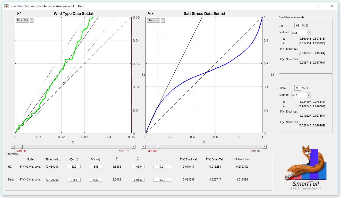Click the H0 a-hat field 1.0394
This screenshot has width=341, height=198.
pyautogui.click(x=138, y=167)
